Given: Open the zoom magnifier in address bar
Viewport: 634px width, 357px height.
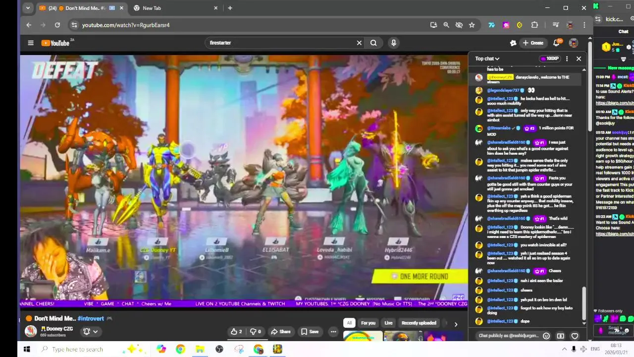Looking at the screenshot, I should [446, 25].
